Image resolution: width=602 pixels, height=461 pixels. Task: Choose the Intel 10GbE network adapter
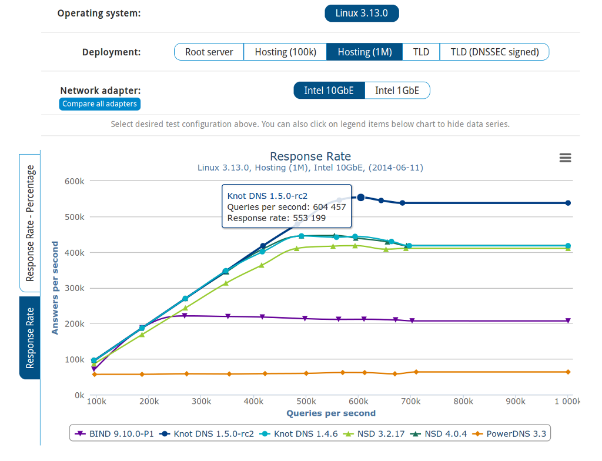point(329,90)
